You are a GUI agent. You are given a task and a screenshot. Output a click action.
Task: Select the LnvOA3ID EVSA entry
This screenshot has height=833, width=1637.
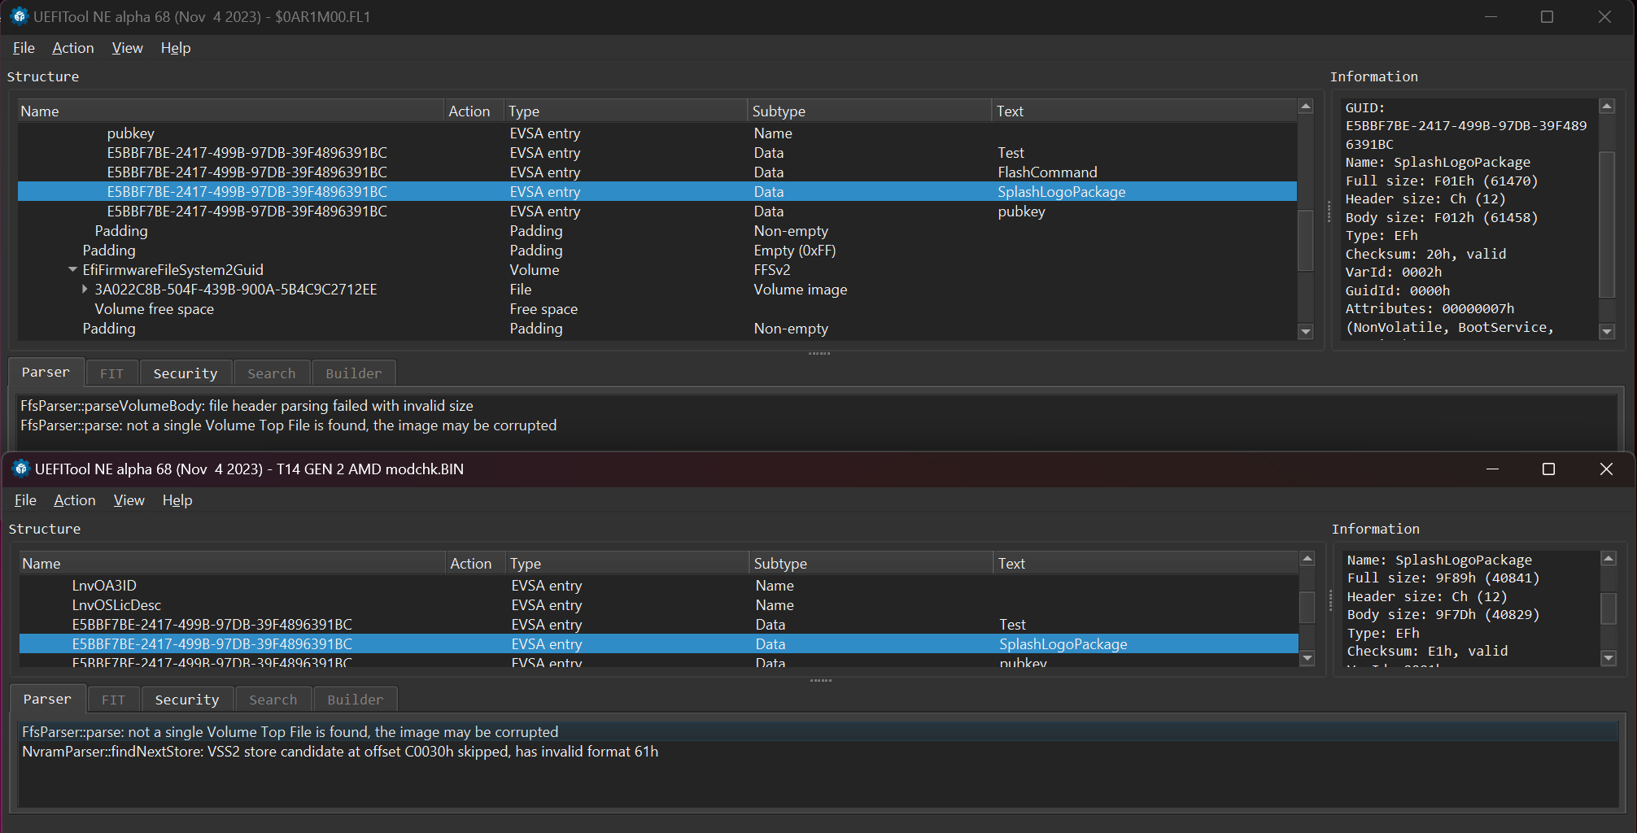point(104,586)
